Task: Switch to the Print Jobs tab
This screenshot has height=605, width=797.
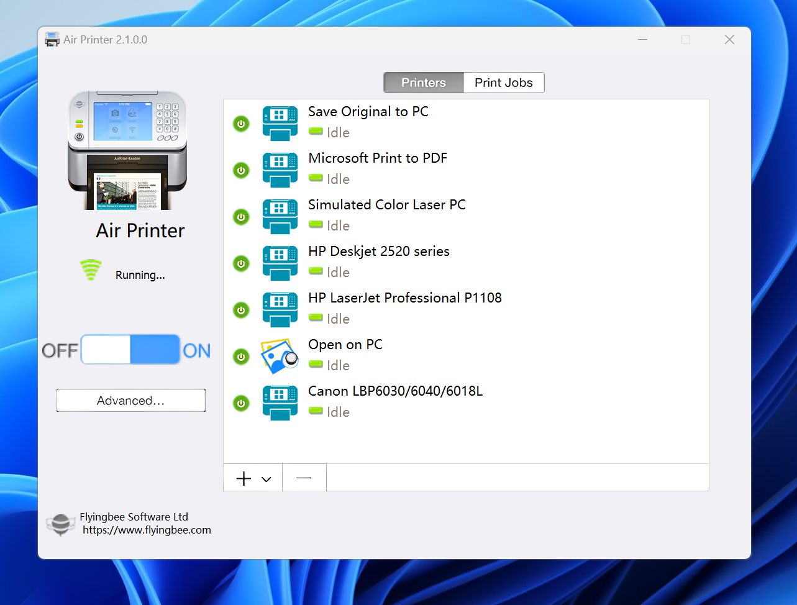Action: click(x=504, y=83)
